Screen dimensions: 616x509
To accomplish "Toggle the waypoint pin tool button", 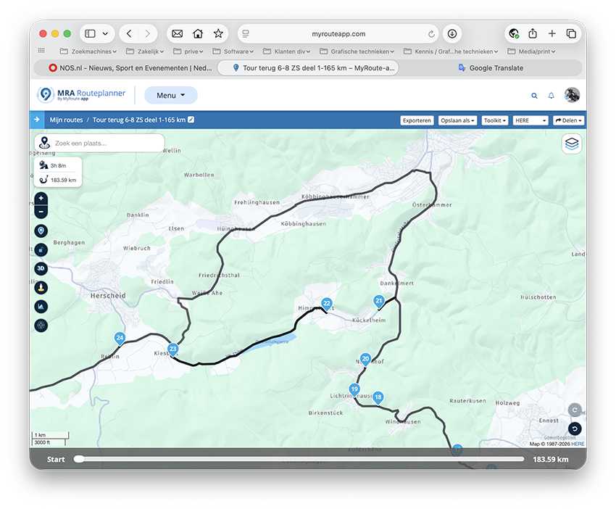I will click(x=41, y=231).
